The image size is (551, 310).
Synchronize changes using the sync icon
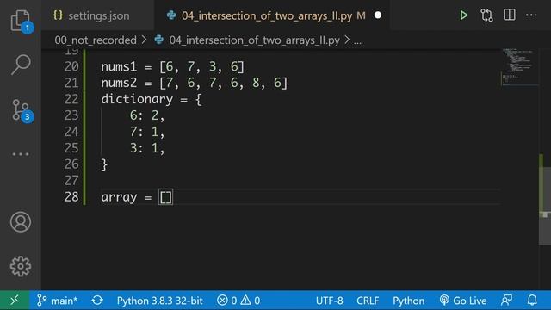pyautogui.click(x=97, y=301)
